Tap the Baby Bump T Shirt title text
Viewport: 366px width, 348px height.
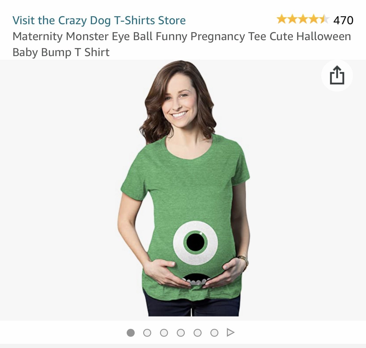coord(61,52)
